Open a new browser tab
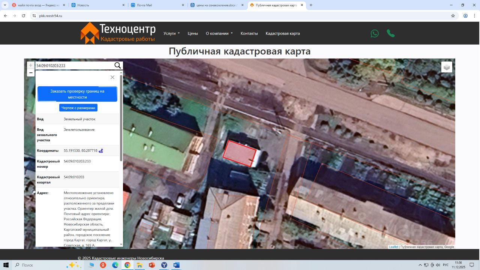The image size is (480, 270). coord(311,5)
